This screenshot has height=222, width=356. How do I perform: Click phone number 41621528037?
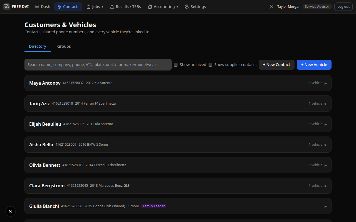point(73,83)
